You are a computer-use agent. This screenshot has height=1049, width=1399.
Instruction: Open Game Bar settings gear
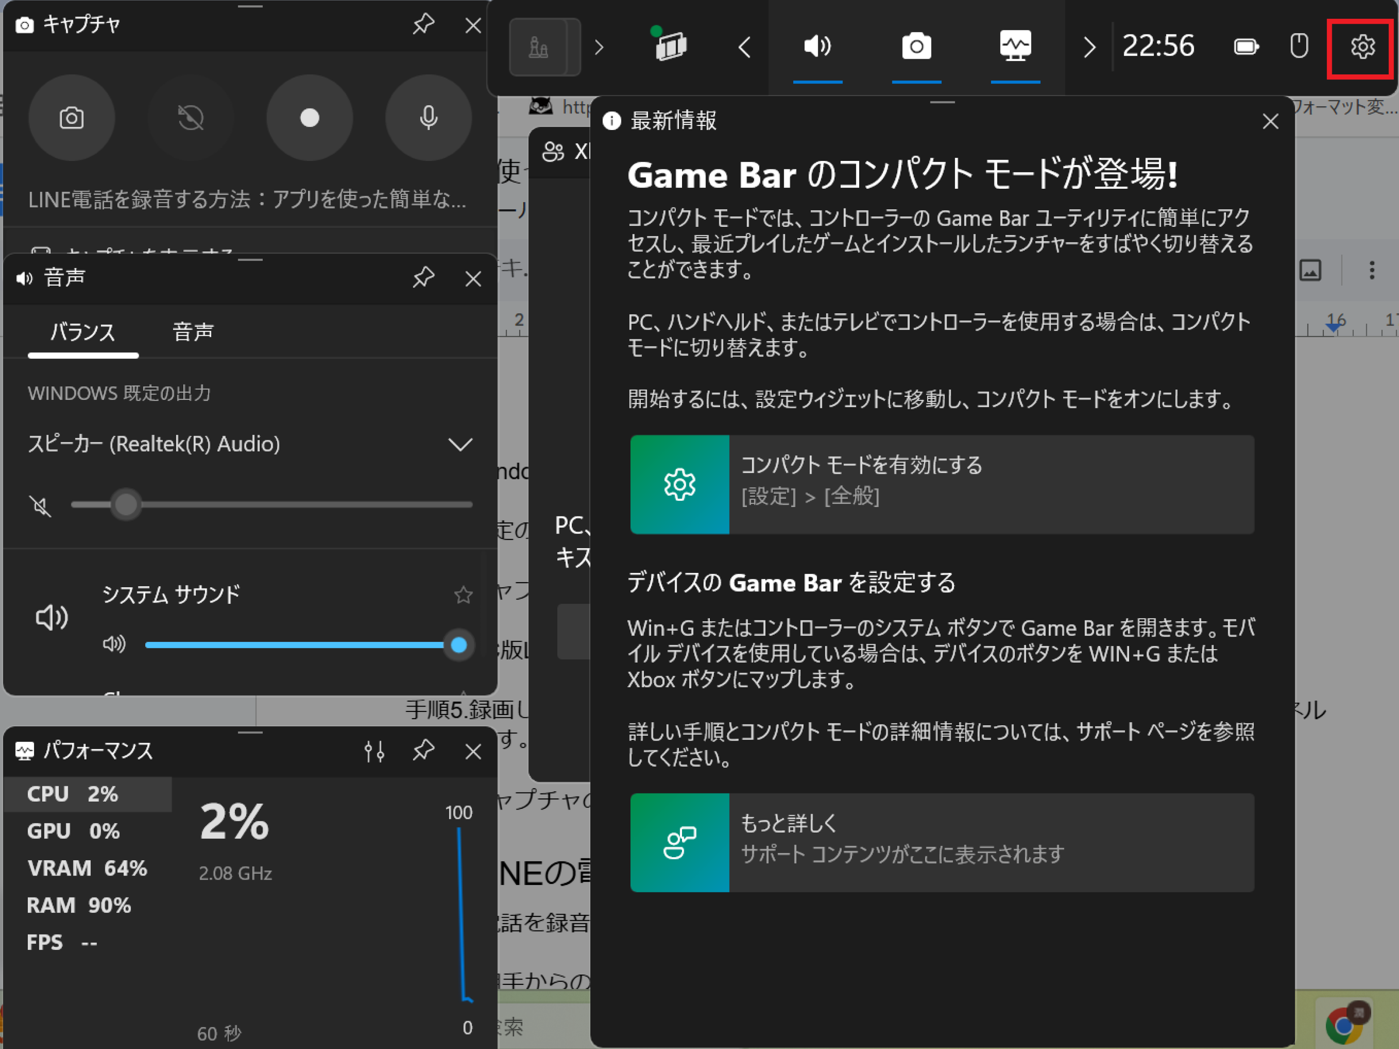pyautogui.click(x=1362, y=47)
